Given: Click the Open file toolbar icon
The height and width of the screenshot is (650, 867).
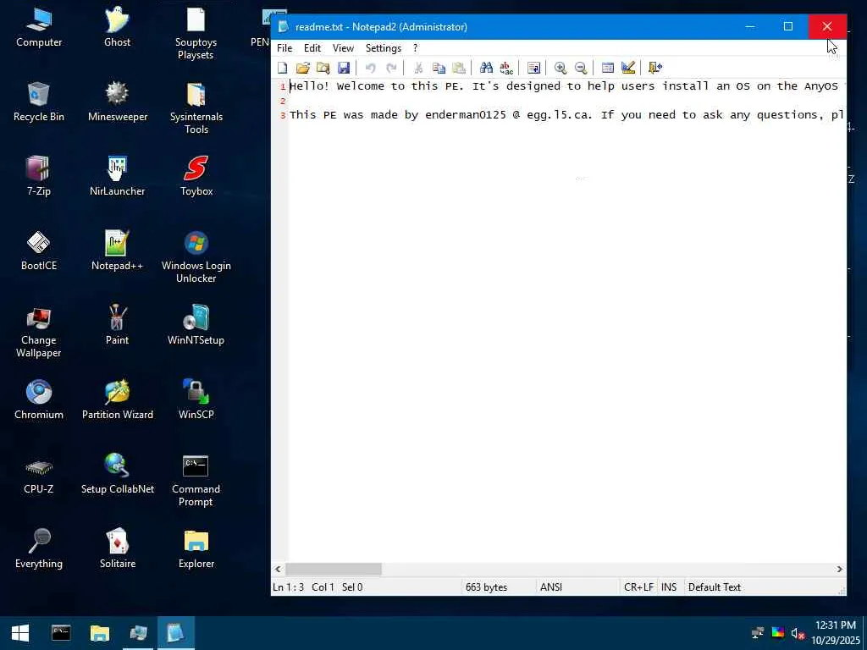Looking at the screenshot, I should 302,68.
